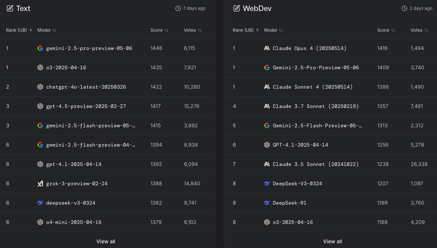
Task: Click View all under the Text leaderboard
Action: [x=106, y=241]
